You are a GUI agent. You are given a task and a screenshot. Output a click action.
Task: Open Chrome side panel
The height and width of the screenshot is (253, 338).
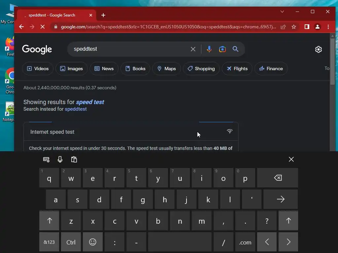[x=307, y=27]
